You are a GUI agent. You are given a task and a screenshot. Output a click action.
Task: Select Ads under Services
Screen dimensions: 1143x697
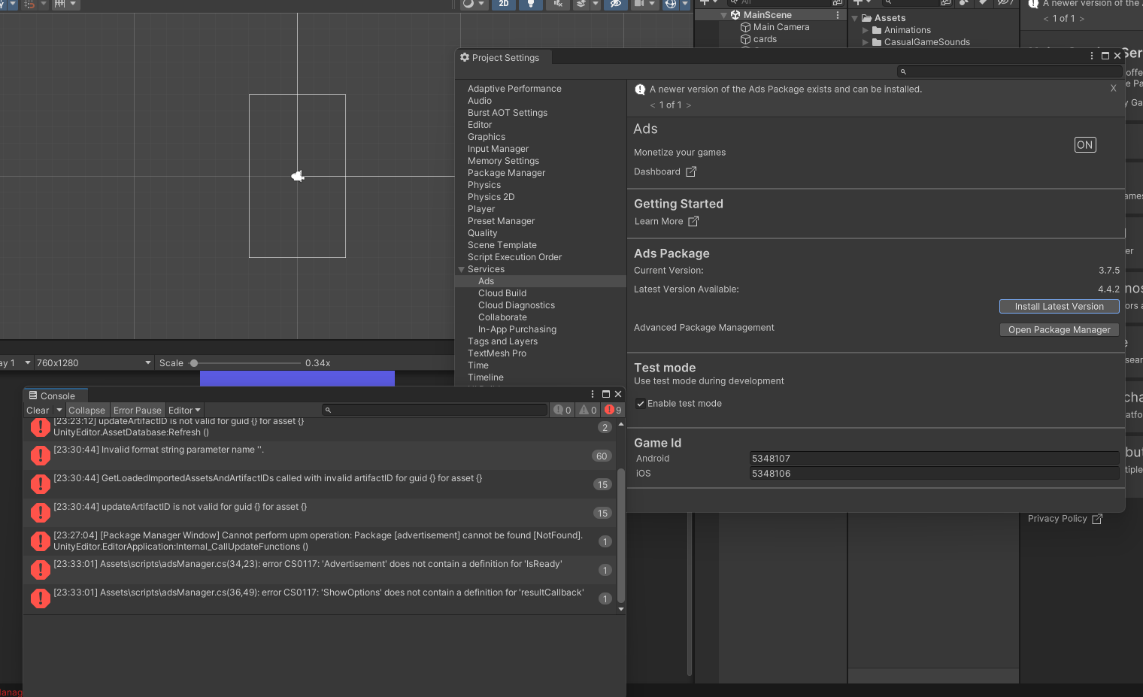[541, 281]
